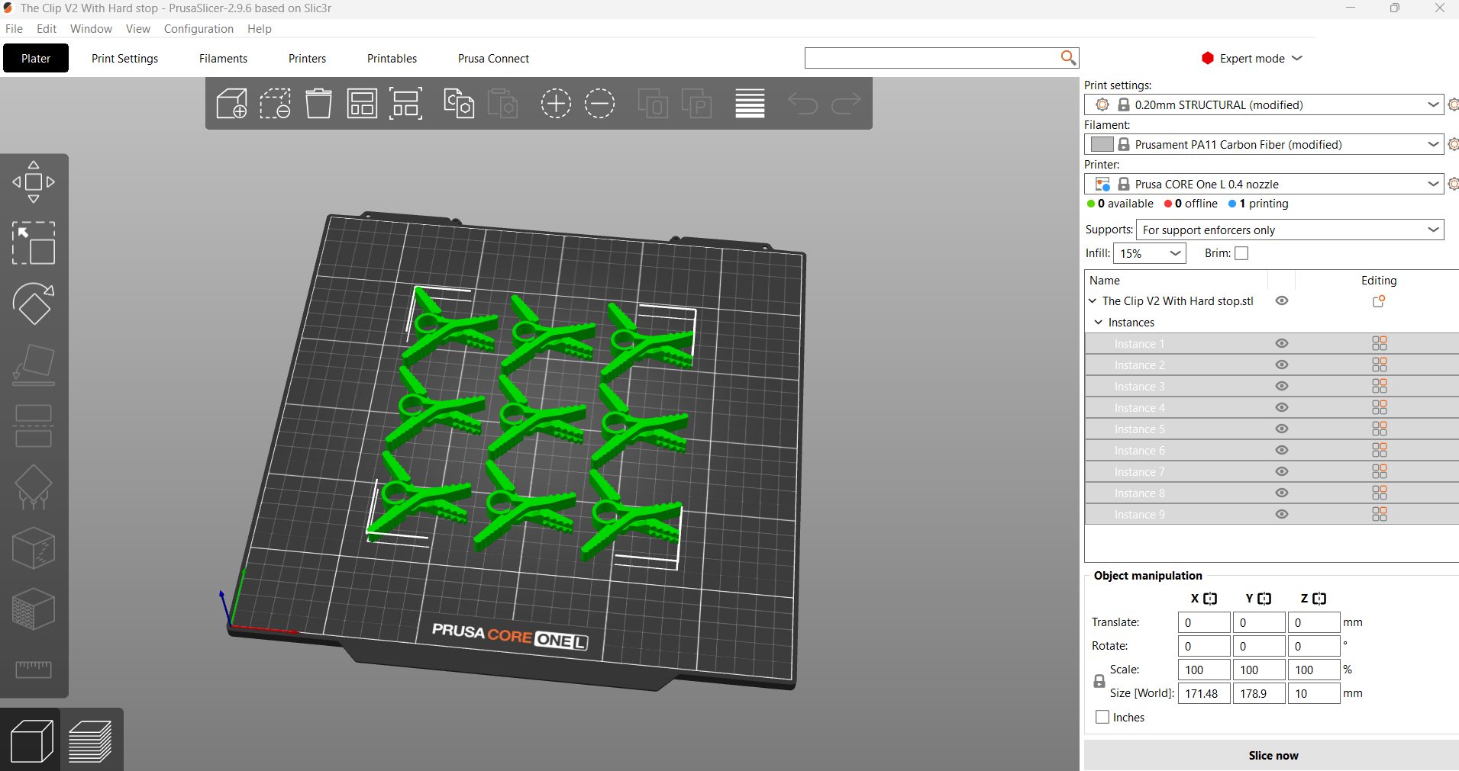
Task: Select the Rotate tool in left toolbar
Action: [34, 304]
